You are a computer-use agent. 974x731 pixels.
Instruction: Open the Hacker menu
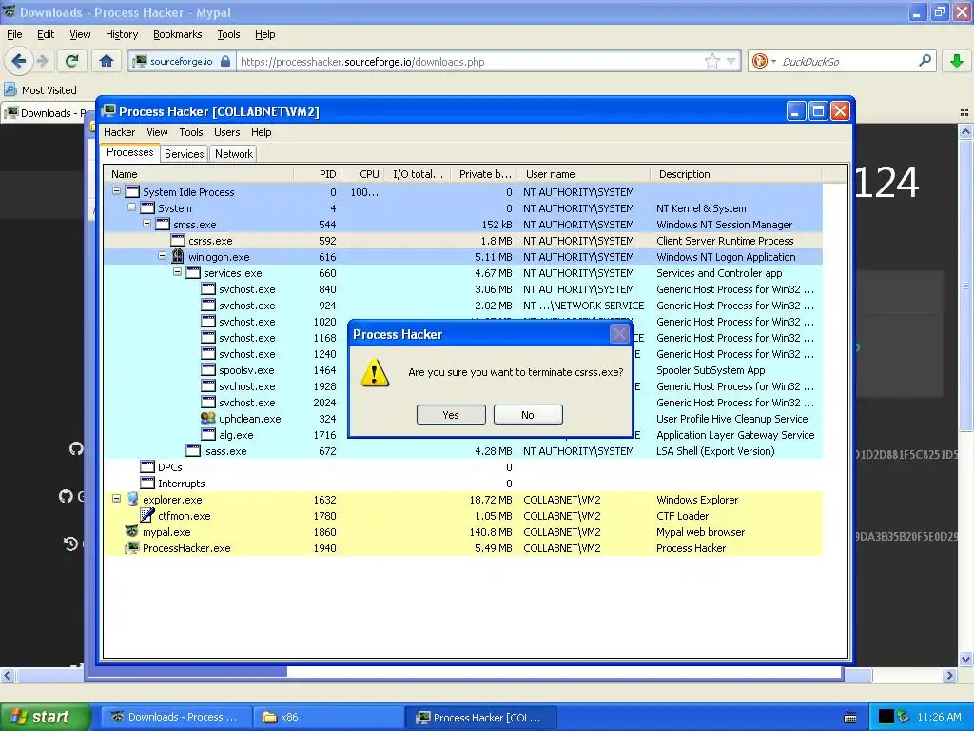[x=119, y=132]
